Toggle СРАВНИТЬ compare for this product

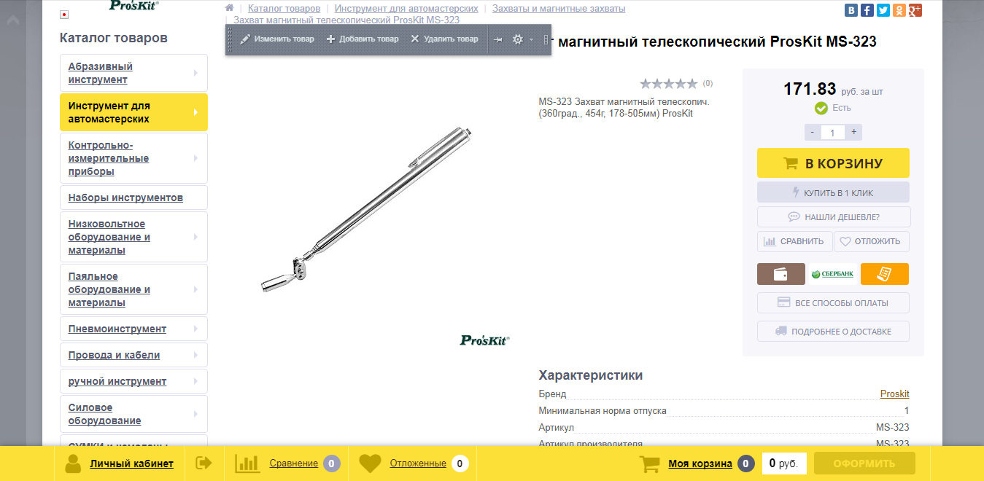pyautogui.click(x=794, y=241)
